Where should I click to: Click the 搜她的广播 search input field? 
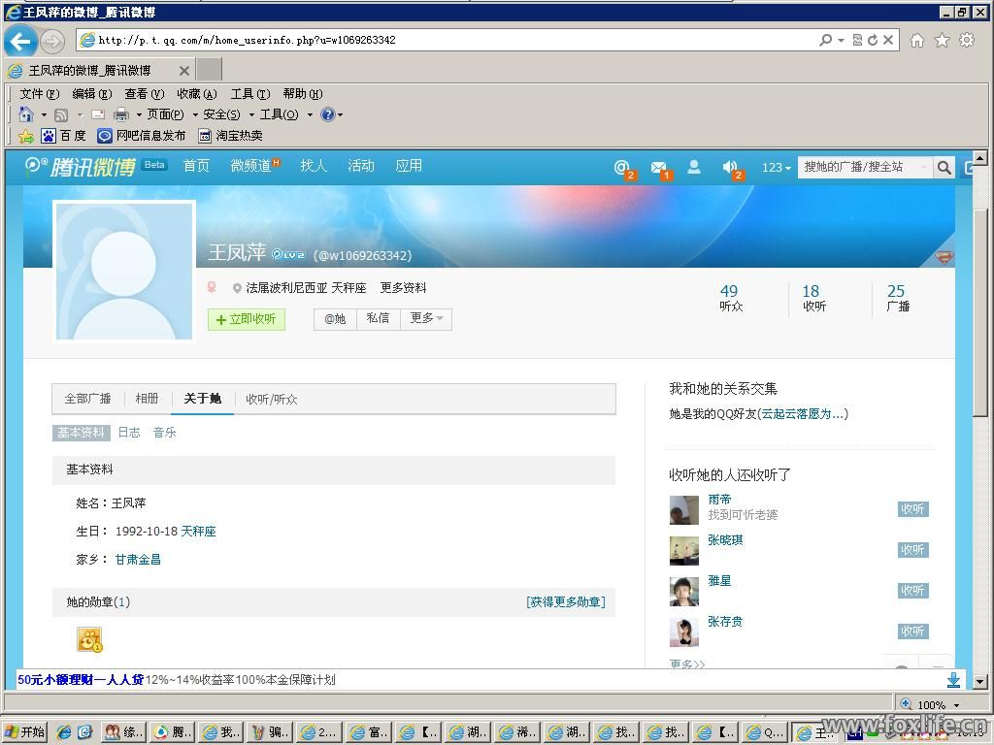point(862,167)
